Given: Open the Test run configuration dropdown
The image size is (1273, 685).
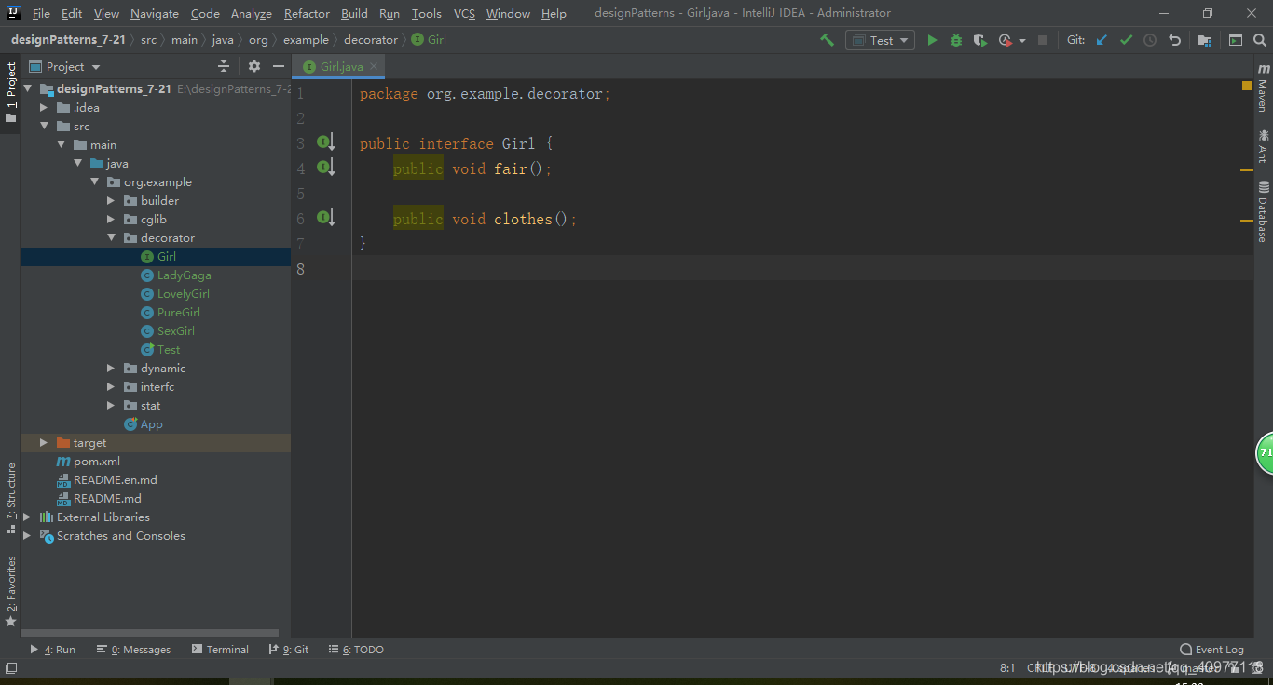Looking at the screenshot, I should tap(878, 40).
